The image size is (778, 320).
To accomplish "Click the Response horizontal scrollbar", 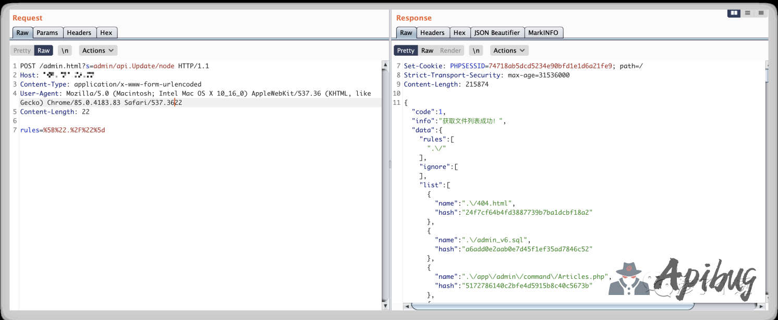I will [x=553, y=306].
